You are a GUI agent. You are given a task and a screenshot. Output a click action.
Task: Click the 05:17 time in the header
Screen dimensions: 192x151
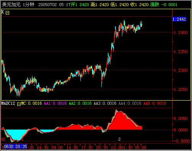(x=65, y=5)
